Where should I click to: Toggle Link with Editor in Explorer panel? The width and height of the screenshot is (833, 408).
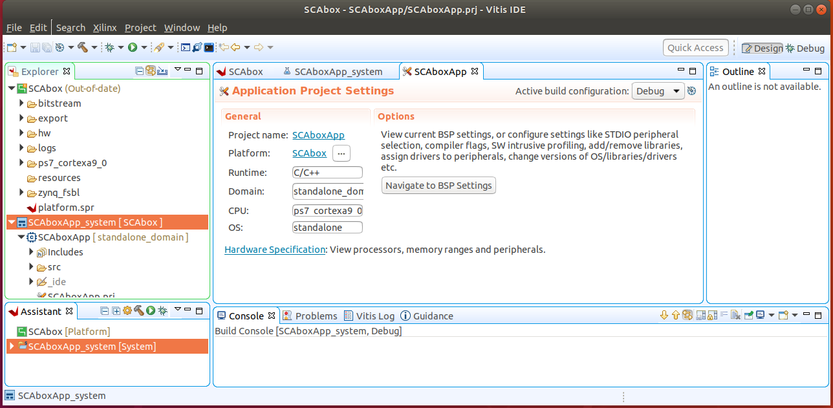click(x=151, y=71)
